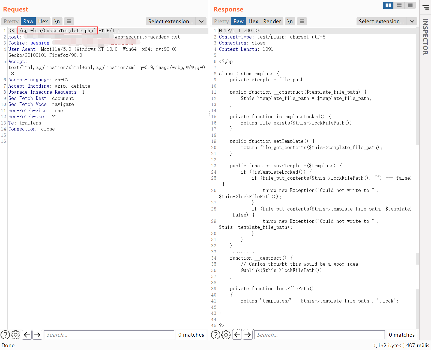Switch to side-by-side split layout
431x350 pixels.
[388, 5]
